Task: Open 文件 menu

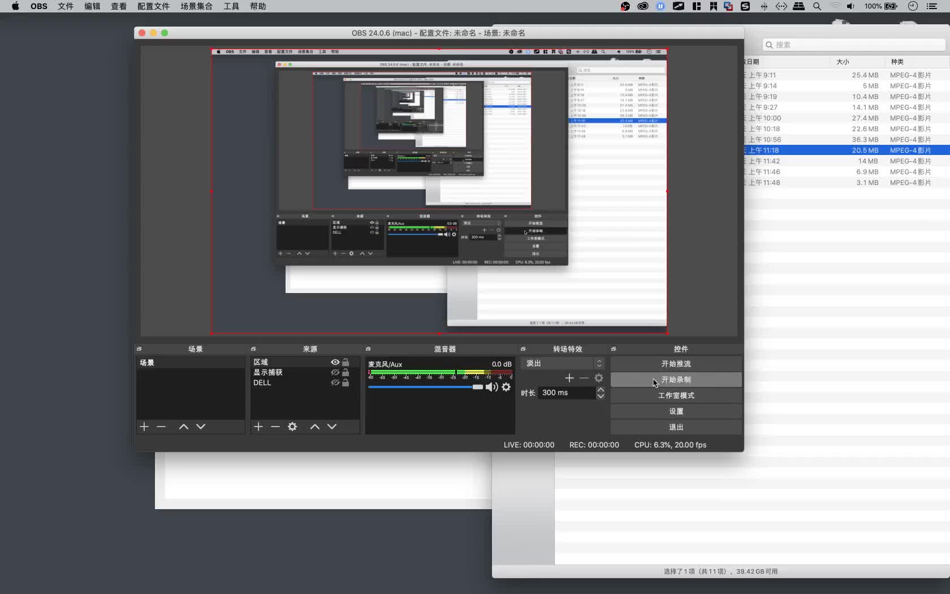Action: (66, 6)
